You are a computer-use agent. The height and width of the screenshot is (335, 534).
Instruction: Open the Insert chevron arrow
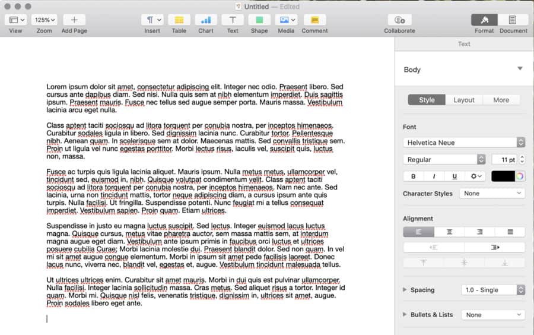(159, 20)
